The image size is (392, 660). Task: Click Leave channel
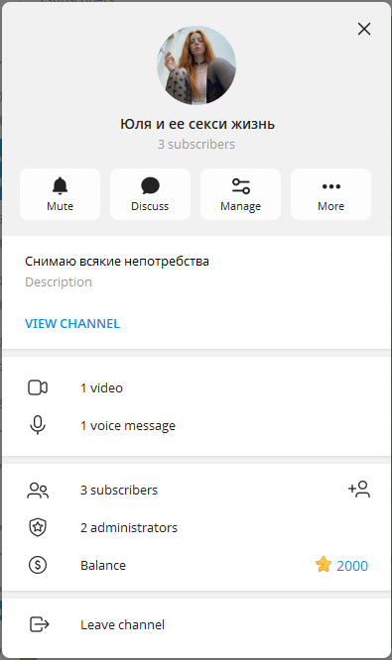pyautogui.click(x=196, y=624)
